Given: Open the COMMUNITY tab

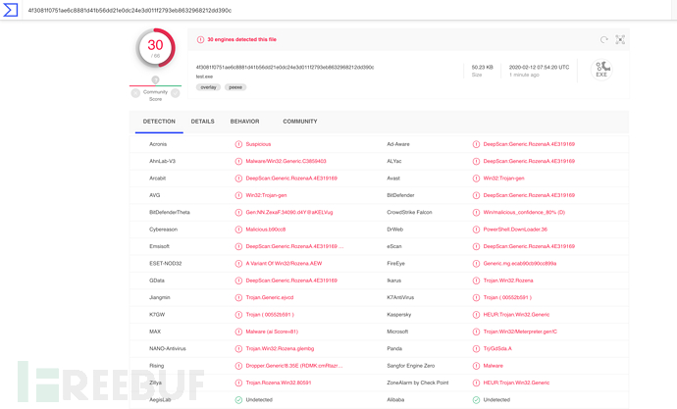Looking at the screenshot, I should pos(300,122).
